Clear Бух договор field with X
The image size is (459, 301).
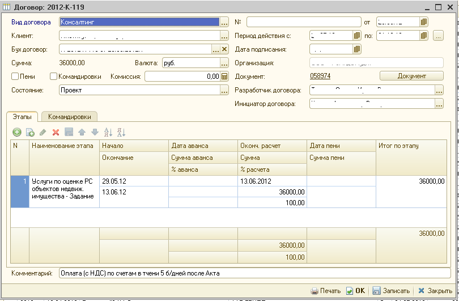[x=224, y=49]
